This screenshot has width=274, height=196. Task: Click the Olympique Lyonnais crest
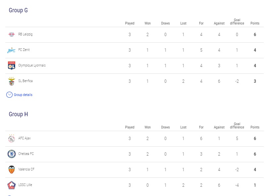tap(12, 66)
